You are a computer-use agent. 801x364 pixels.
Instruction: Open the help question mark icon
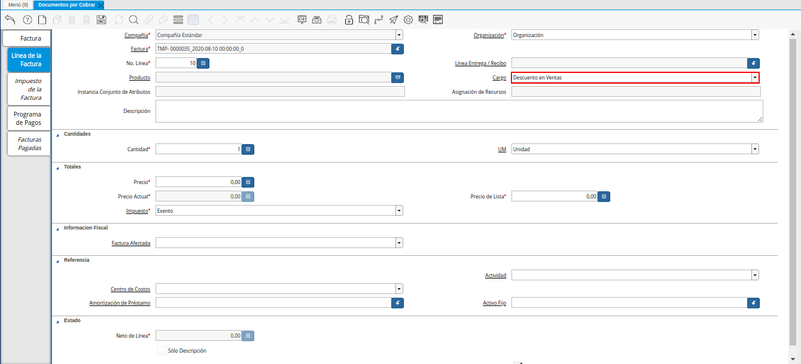(x=27, y=20)
